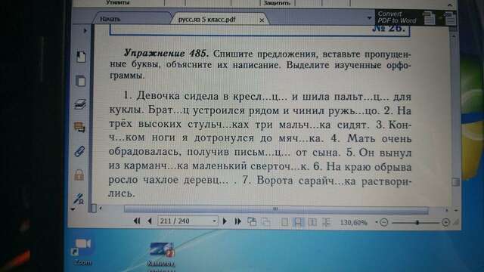Toggle facing pages view mode
Screen dimensions: 484x272
point(312,221)
